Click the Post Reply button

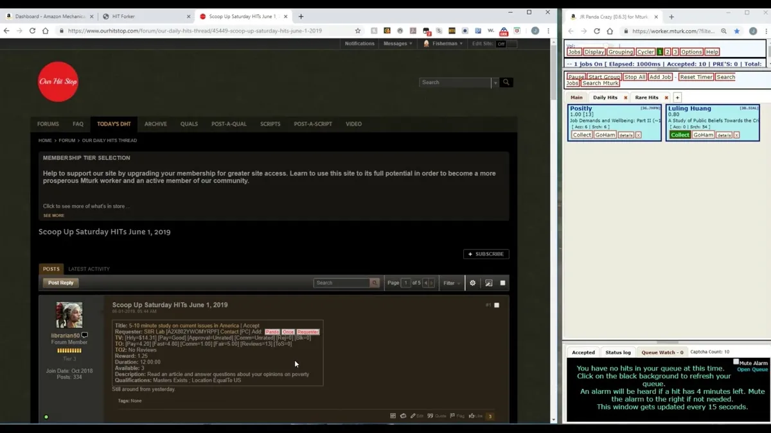pyautogui.click(x=60, y=283)
